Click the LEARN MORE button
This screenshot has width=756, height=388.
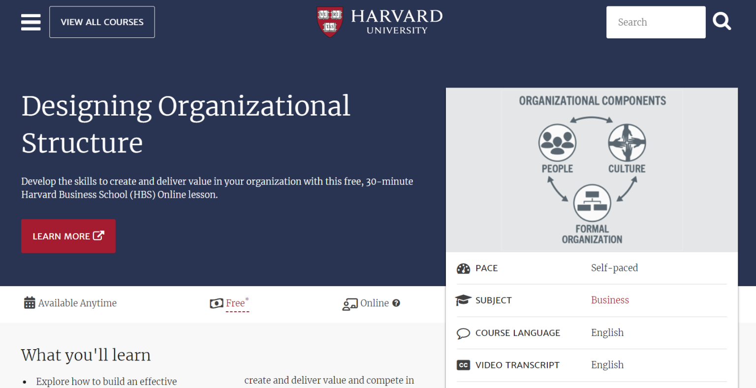(x=68, y=236)
